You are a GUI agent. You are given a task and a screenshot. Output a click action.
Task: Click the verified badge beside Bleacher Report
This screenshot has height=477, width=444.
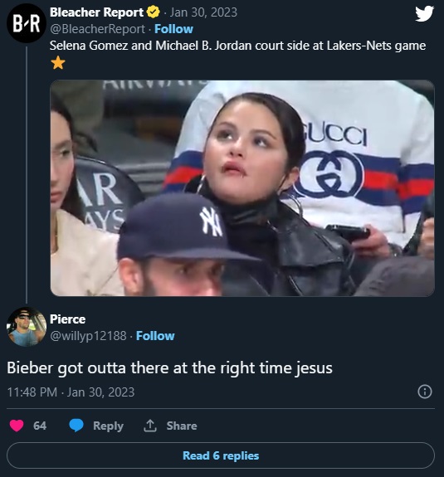pyautogui.click(x=154, y=12)
